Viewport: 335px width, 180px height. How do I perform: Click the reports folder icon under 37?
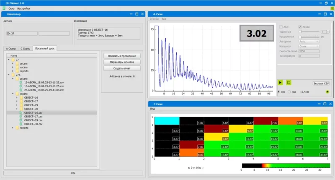17,71
